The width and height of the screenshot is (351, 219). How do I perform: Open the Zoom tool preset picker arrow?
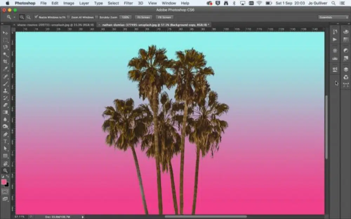(x=14, y=17)
